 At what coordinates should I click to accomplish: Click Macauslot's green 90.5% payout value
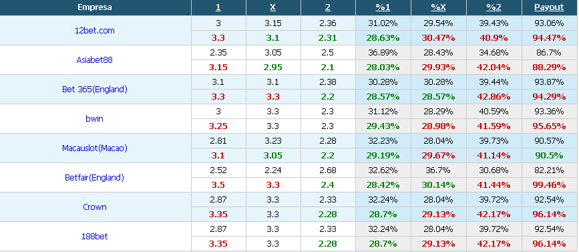[549, 155]
